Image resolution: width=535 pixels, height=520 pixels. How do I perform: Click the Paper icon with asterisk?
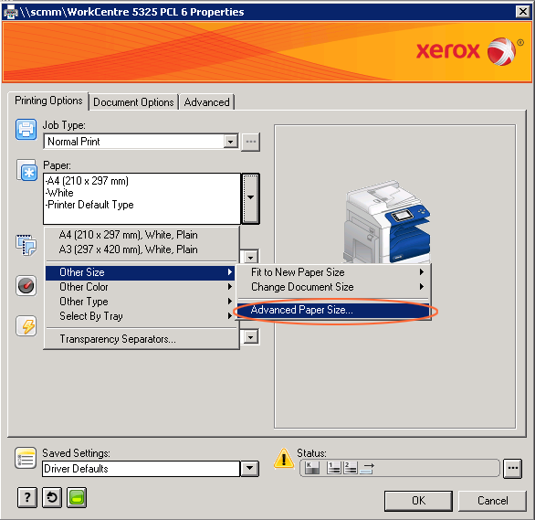26,170
